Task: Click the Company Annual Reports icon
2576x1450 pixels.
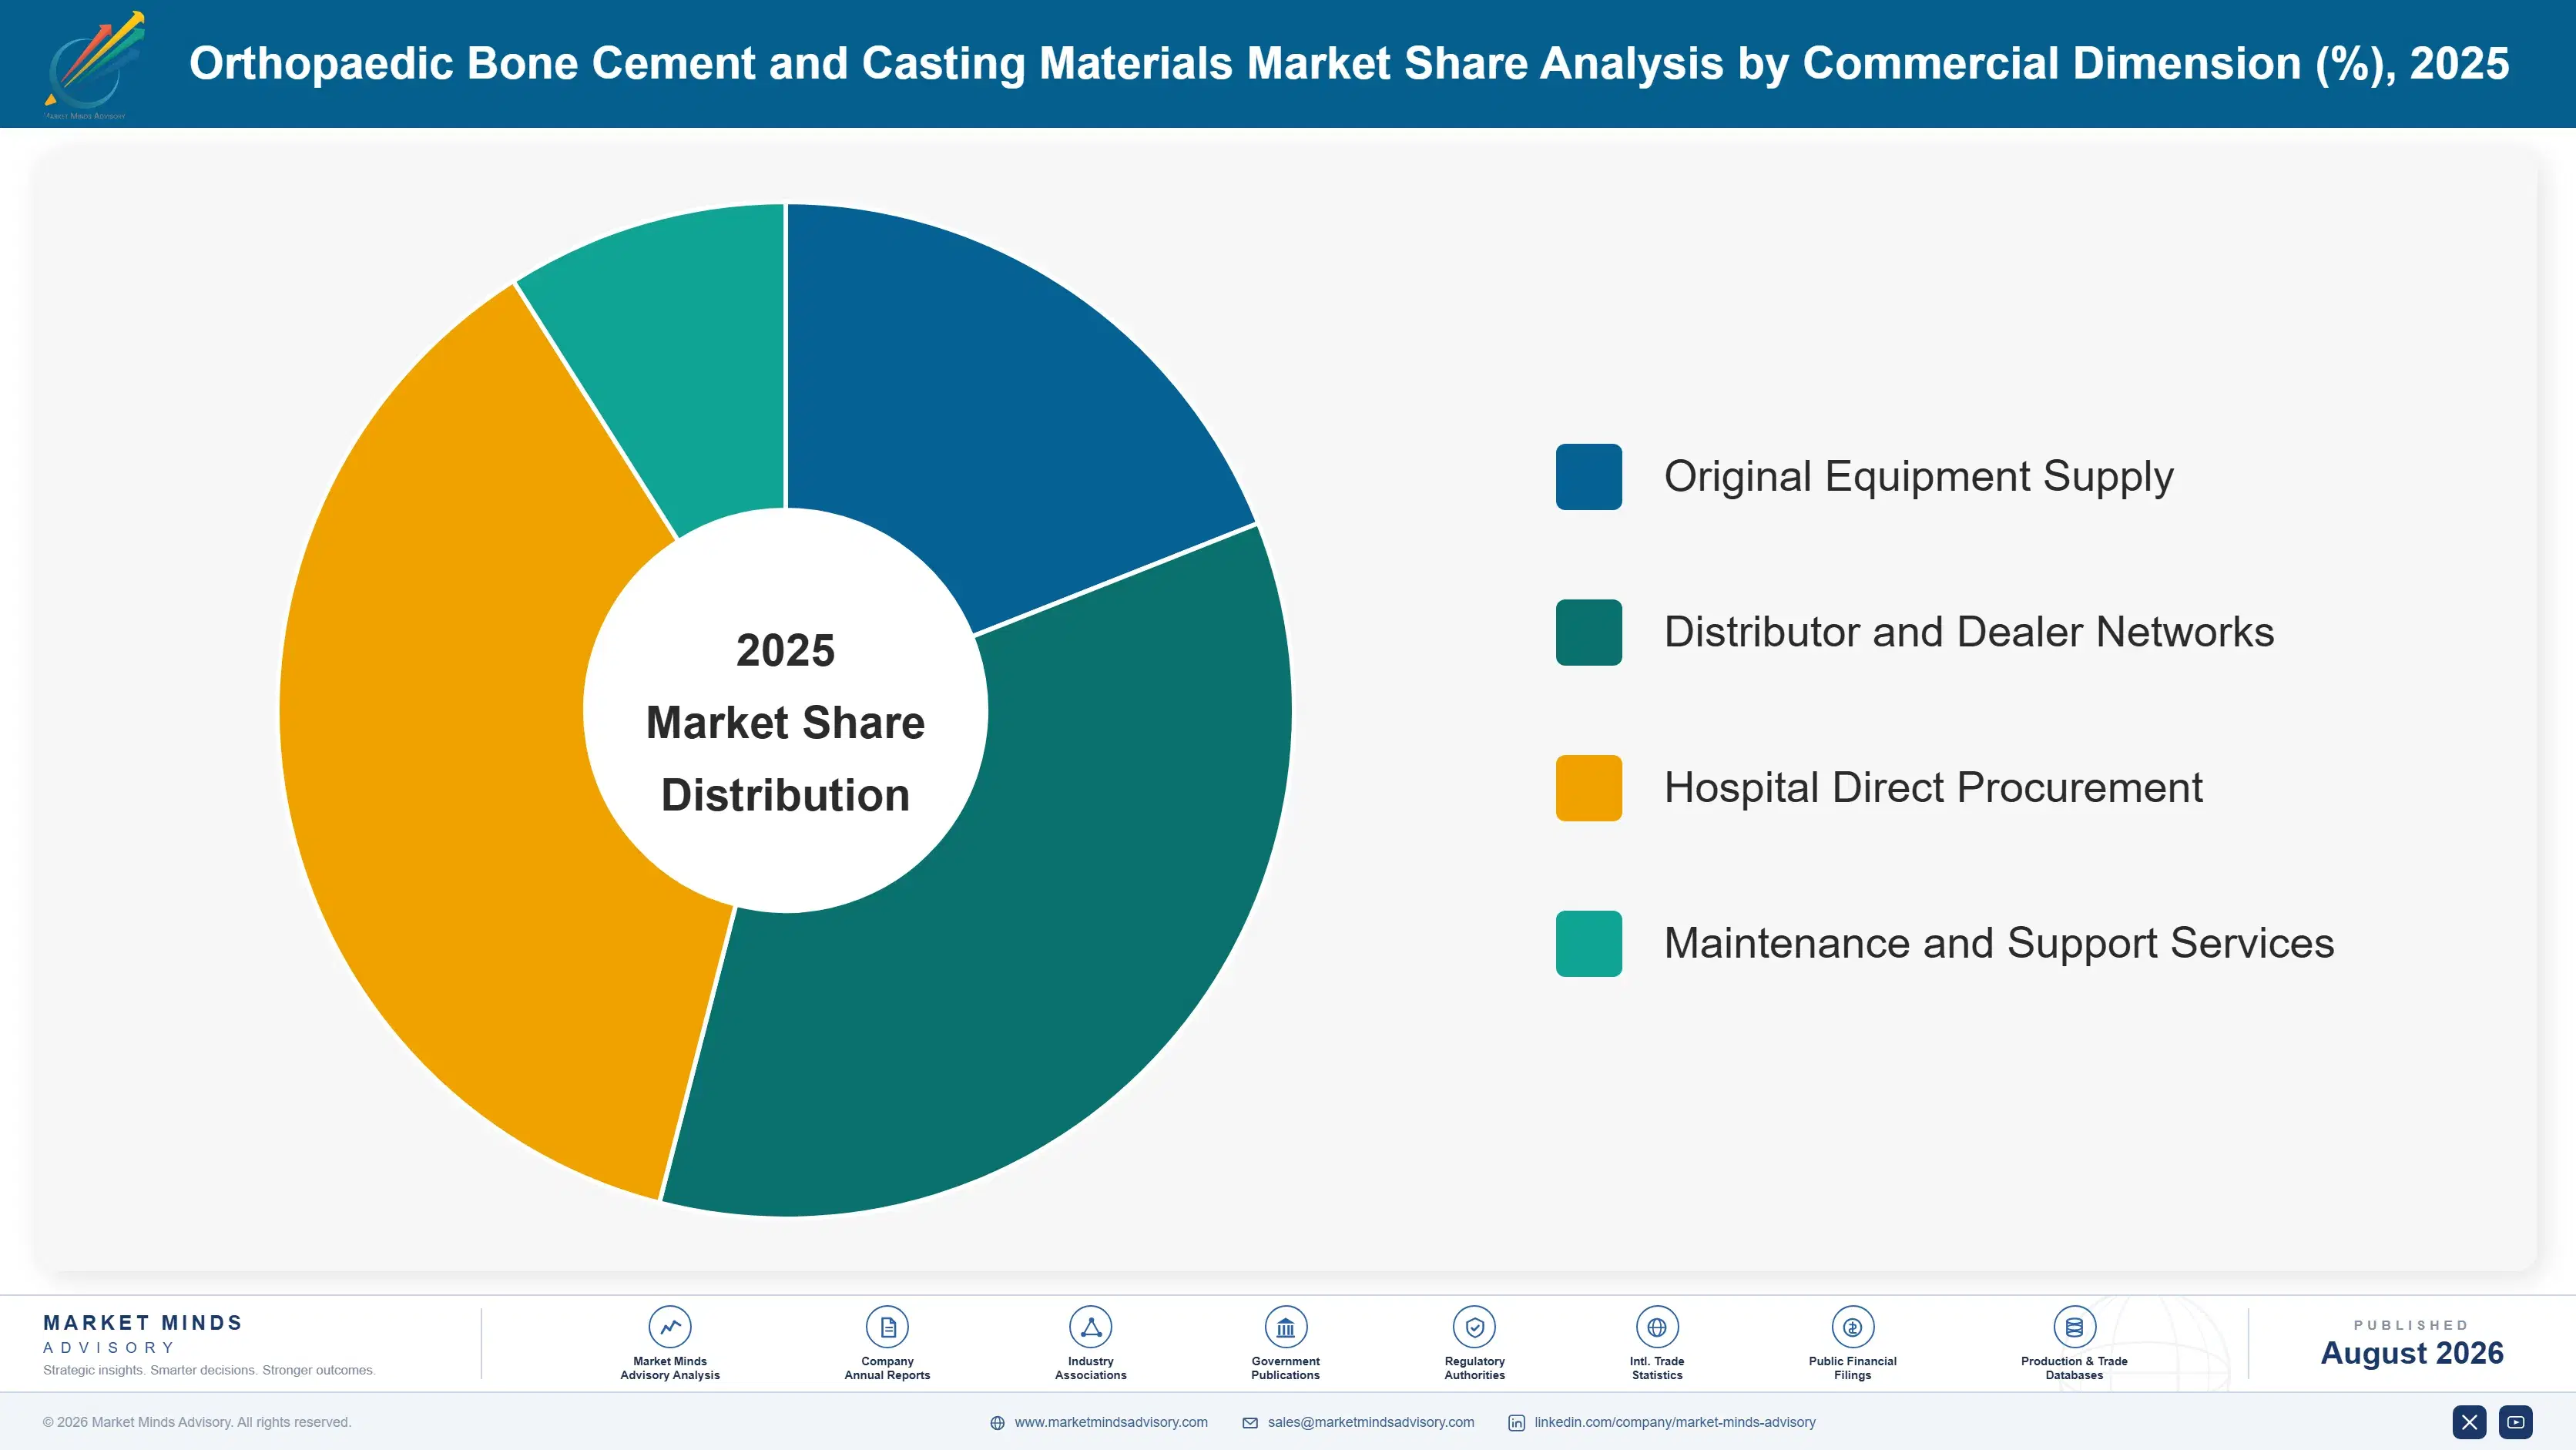Action: tap(887, 1327)
